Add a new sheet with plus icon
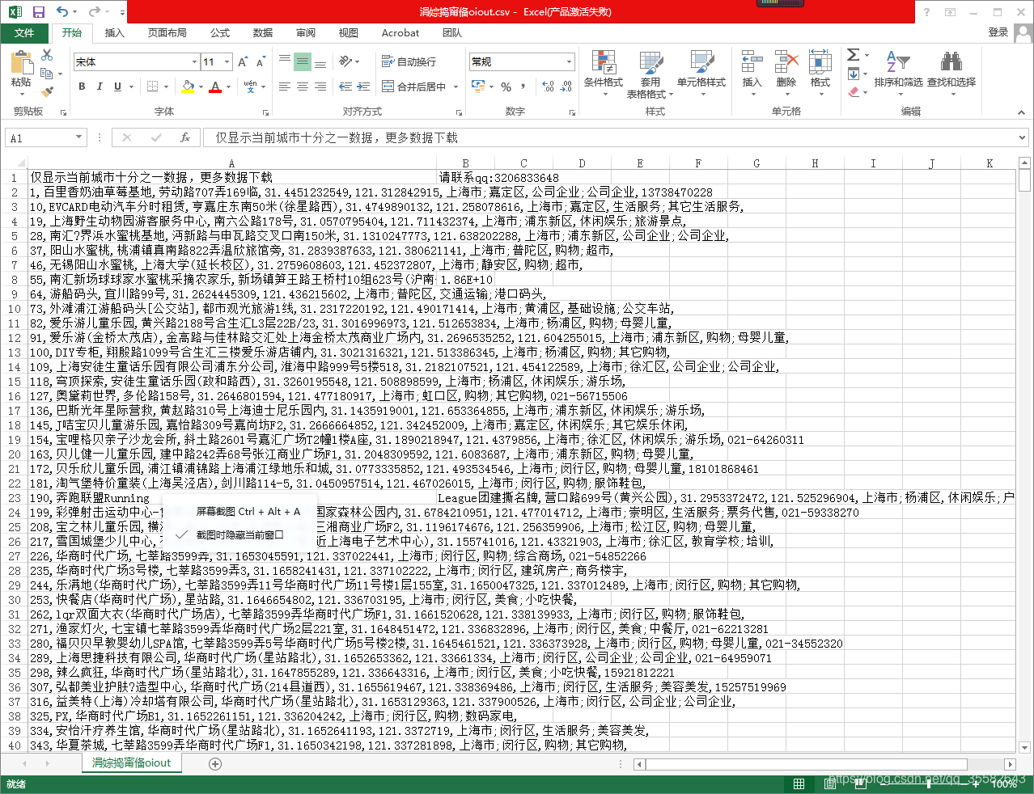Viewport: 1034px width, 794px height. point(215,763)
